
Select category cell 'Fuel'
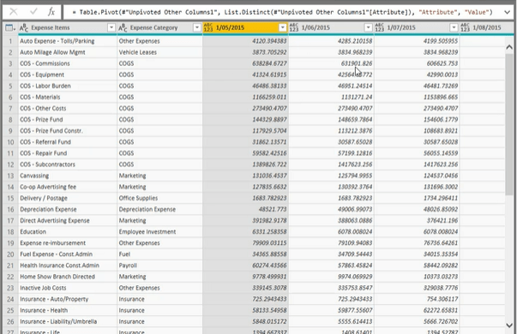[160, 254]
